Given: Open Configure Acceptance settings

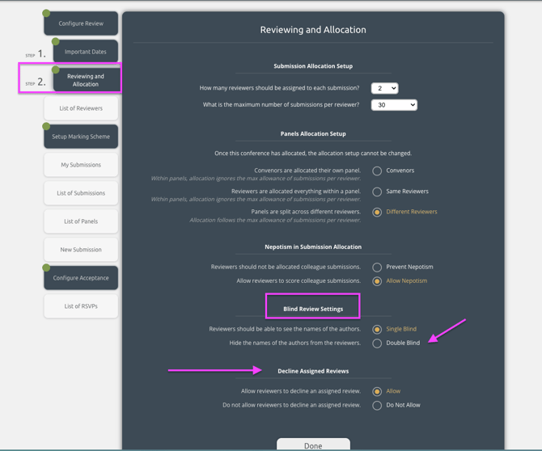Looking at the screenshot, I should coord(81,278).
